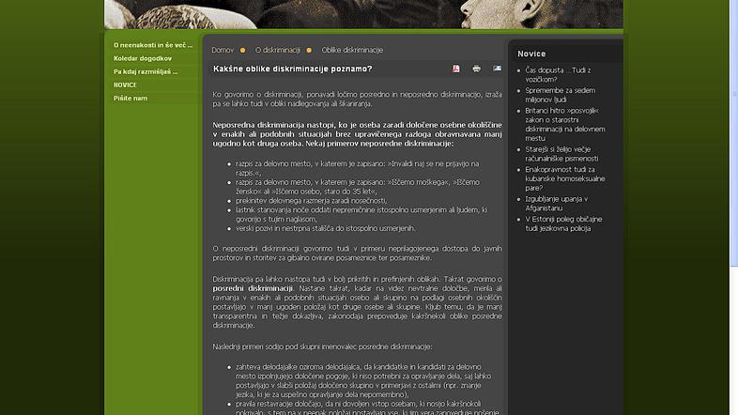Open news 'V Estoniji poleg običajne tudi jezikovna policija'
This screenshot has width=738, height=415.
[563, 224]
